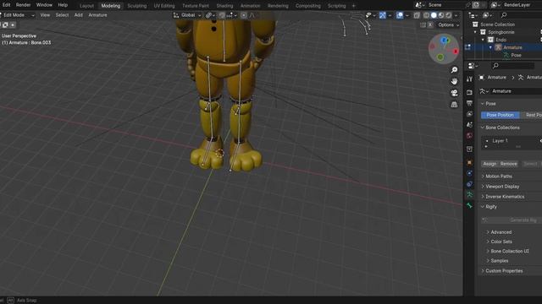The width and height of the screenshot is (542, 304).
Task: Toggle X-axis mirror button in viewport
Action: point(430,24)
